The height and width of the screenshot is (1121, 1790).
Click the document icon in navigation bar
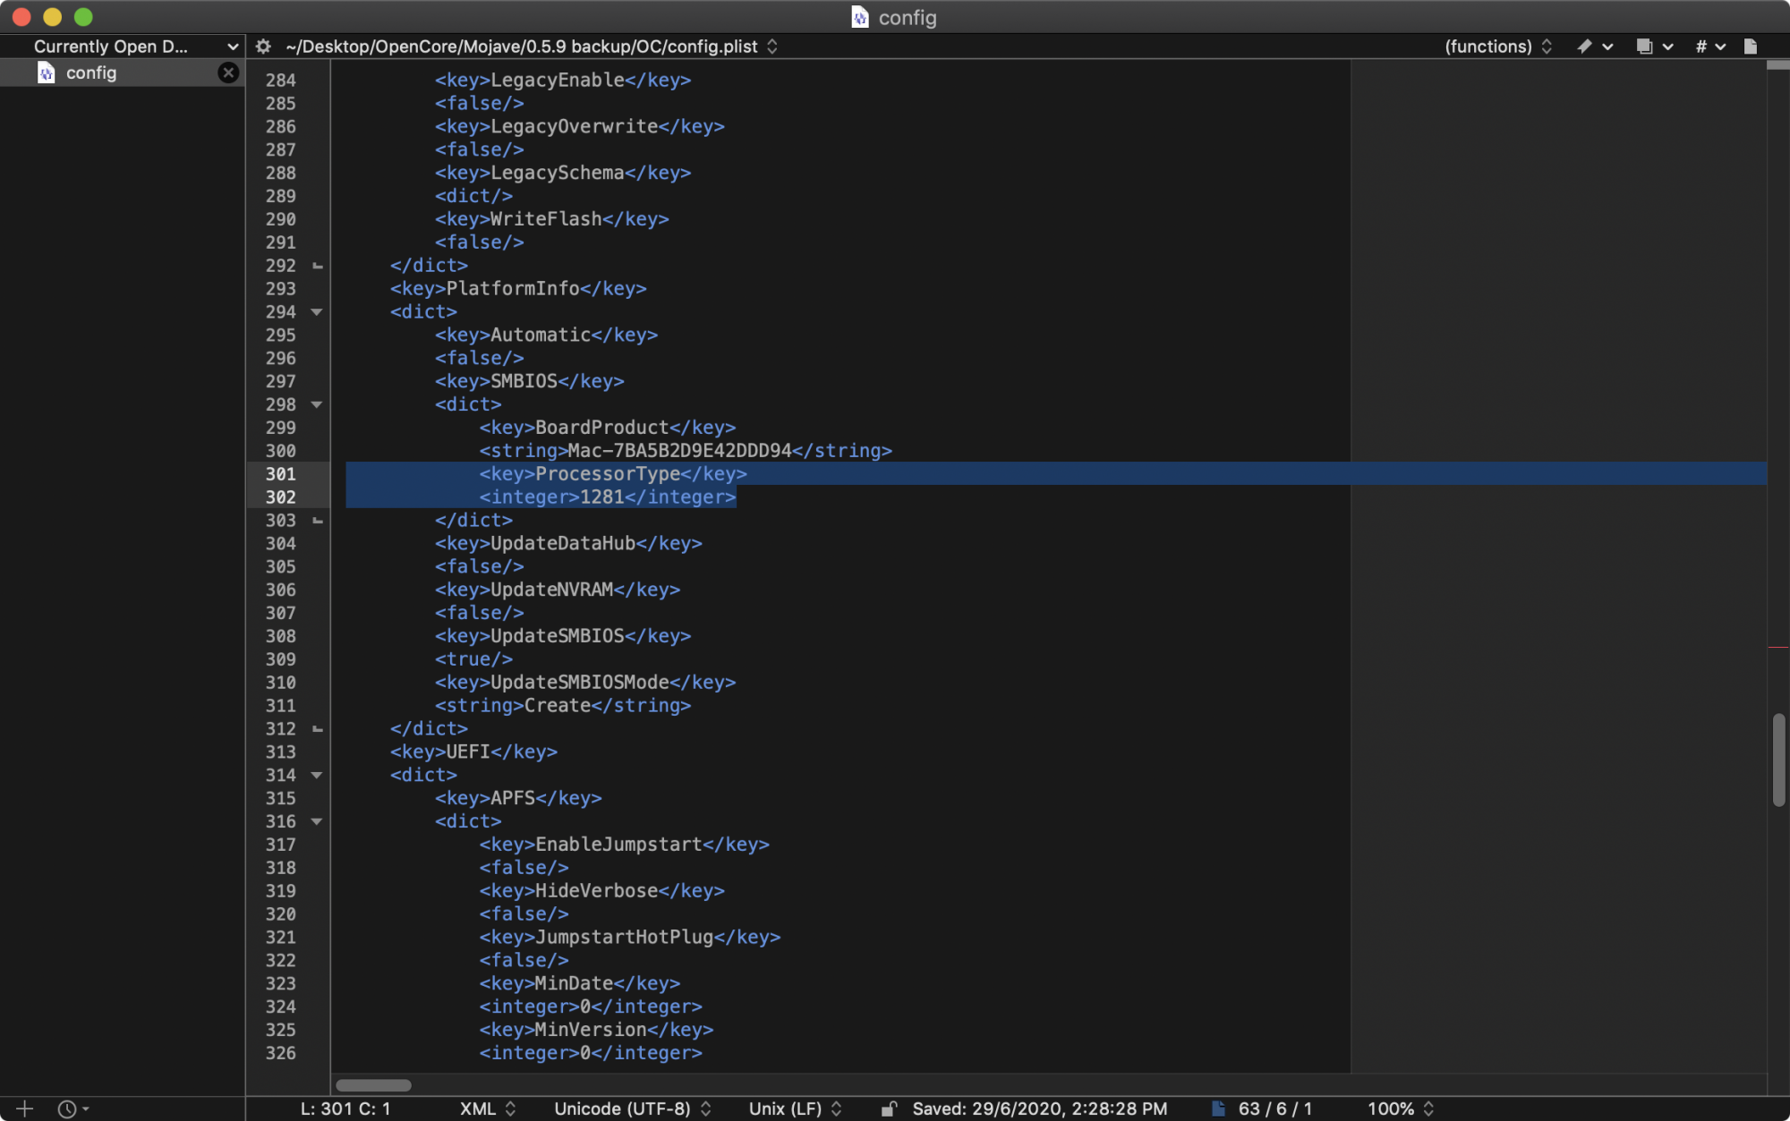[1751, 47]
